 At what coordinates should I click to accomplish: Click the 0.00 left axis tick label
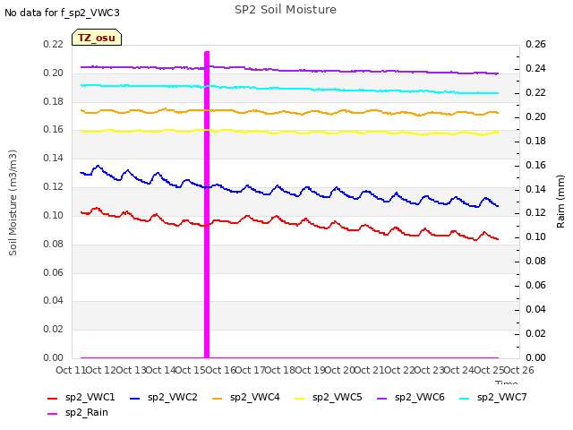tap(54, 357)
